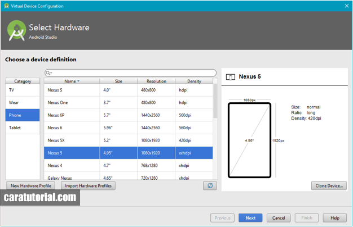
Task: Select the Tablet category
Action: click(x=23, y=128)
